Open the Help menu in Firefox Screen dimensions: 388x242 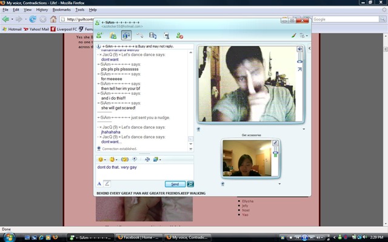tap(93, 10)
